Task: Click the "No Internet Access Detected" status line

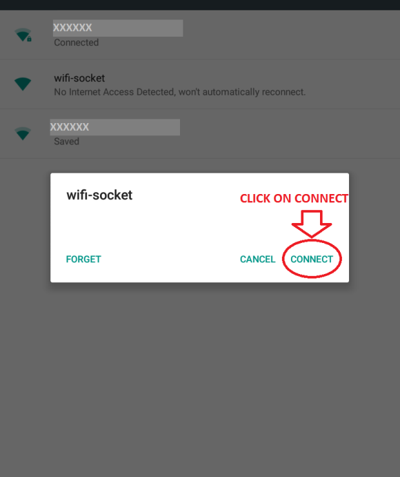Action: (x=179, y=92)
